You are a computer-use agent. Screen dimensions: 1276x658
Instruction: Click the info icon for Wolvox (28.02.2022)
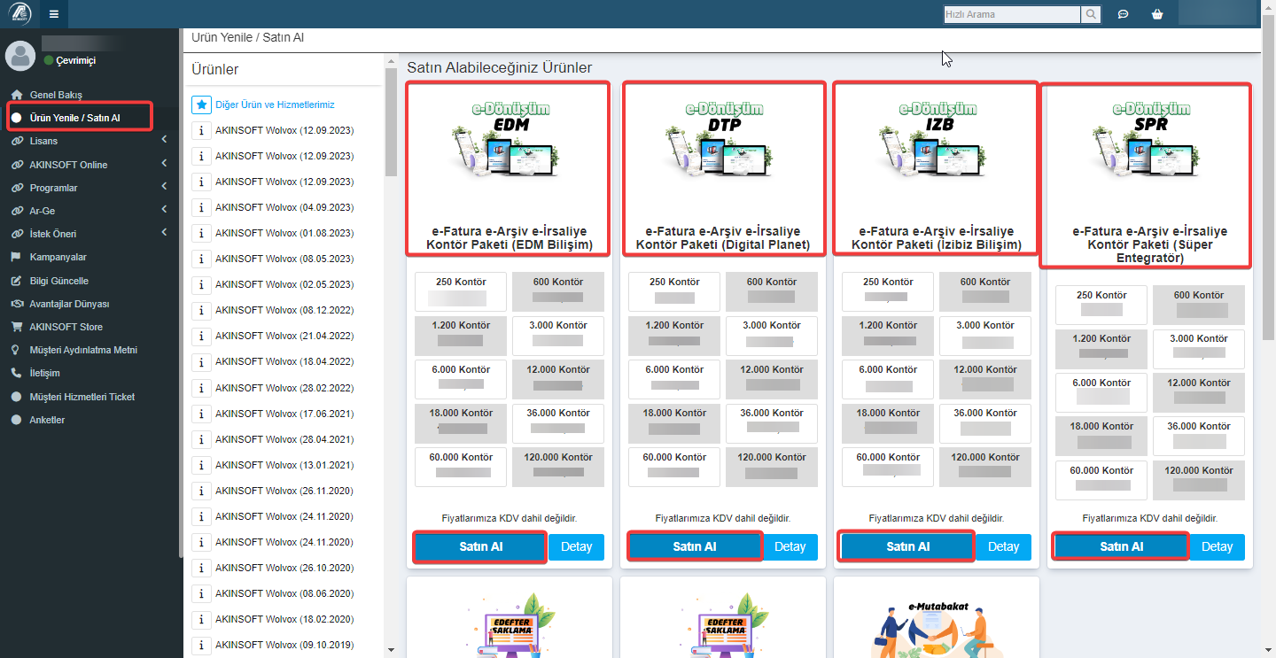201,388
